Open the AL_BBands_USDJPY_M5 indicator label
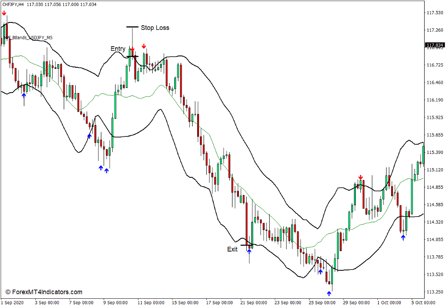This screenshot has height=307, width=448. pyautogui.click(x=28, y=37)
